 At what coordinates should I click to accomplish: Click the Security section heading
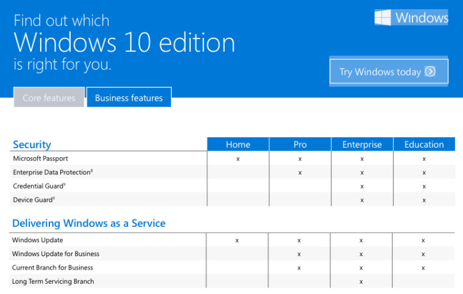click(x=32, y=145)
